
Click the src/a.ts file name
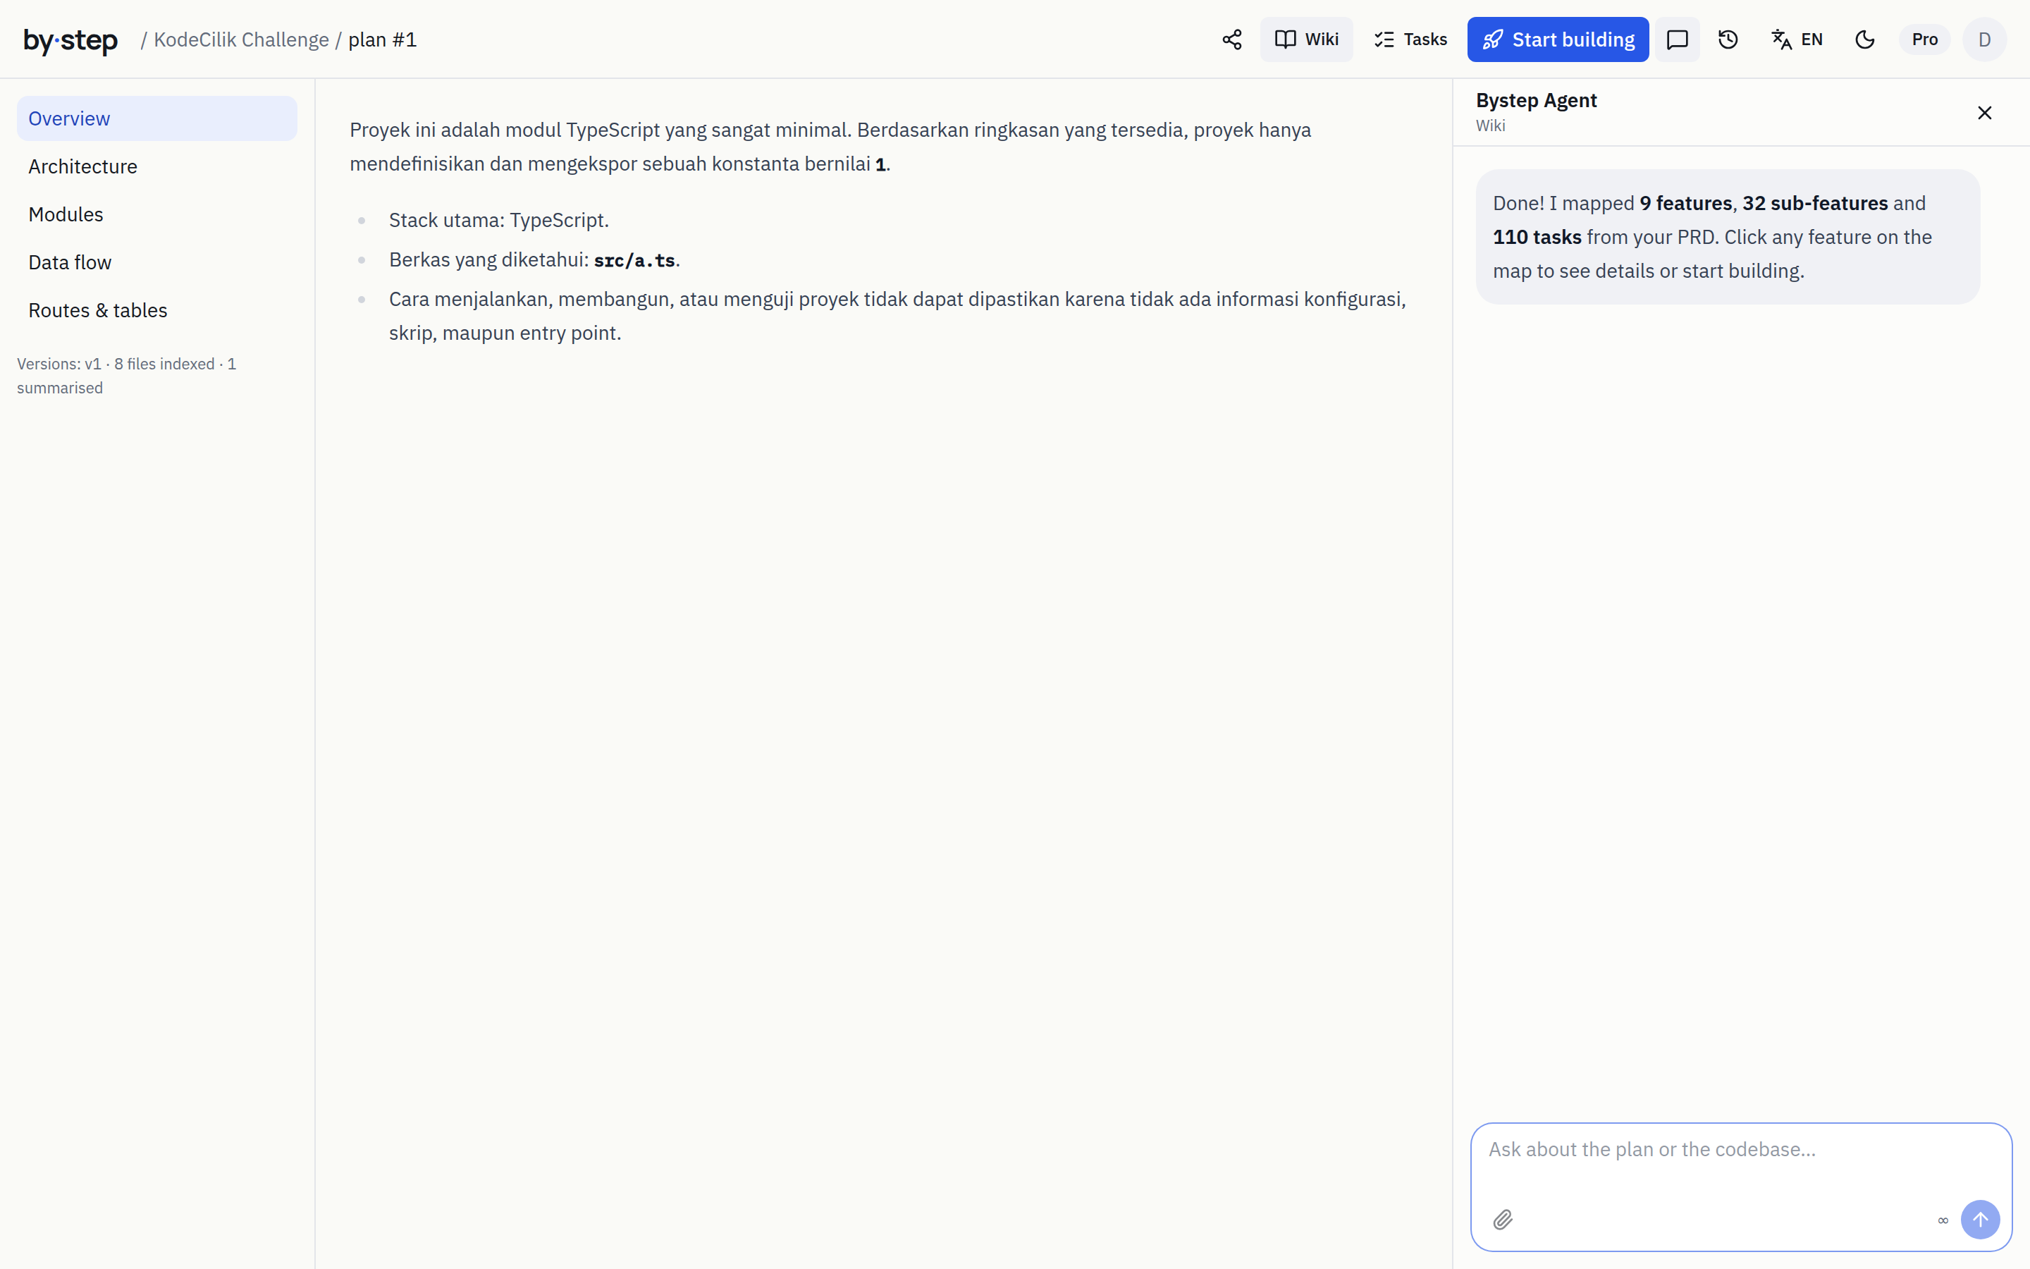[x=634, y=260]
